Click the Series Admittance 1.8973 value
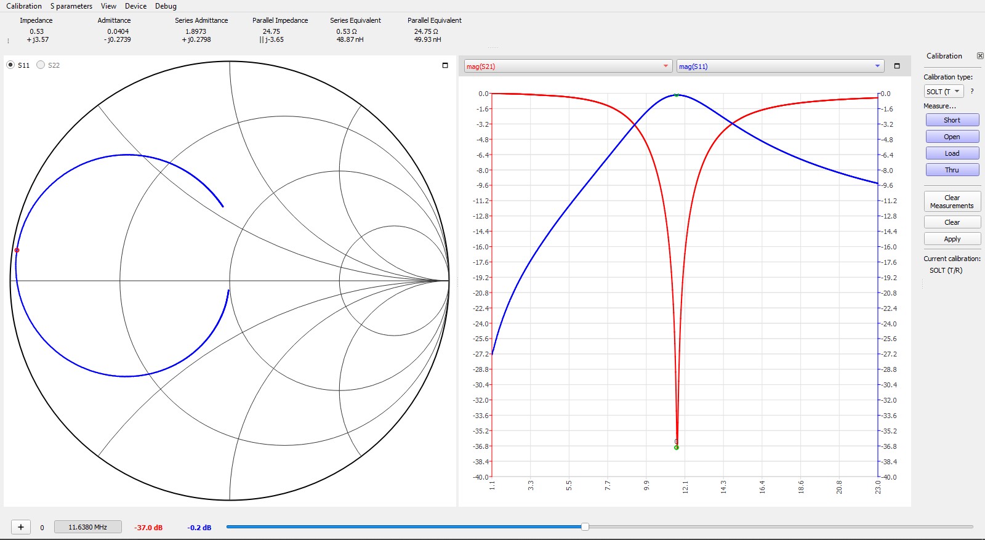The height and width of the screenshot is (540, 985). coord(196,31)
